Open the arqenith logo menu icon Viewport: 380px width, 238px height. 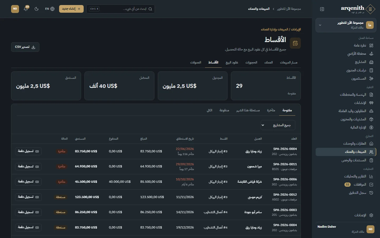coord(370,9)
